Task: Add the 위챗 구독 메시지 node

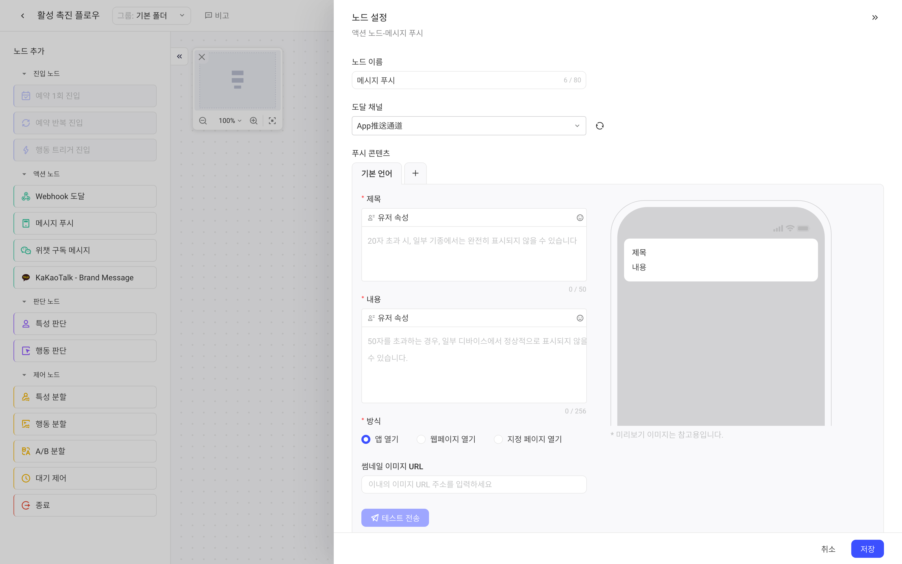Action: pos(85,250)
